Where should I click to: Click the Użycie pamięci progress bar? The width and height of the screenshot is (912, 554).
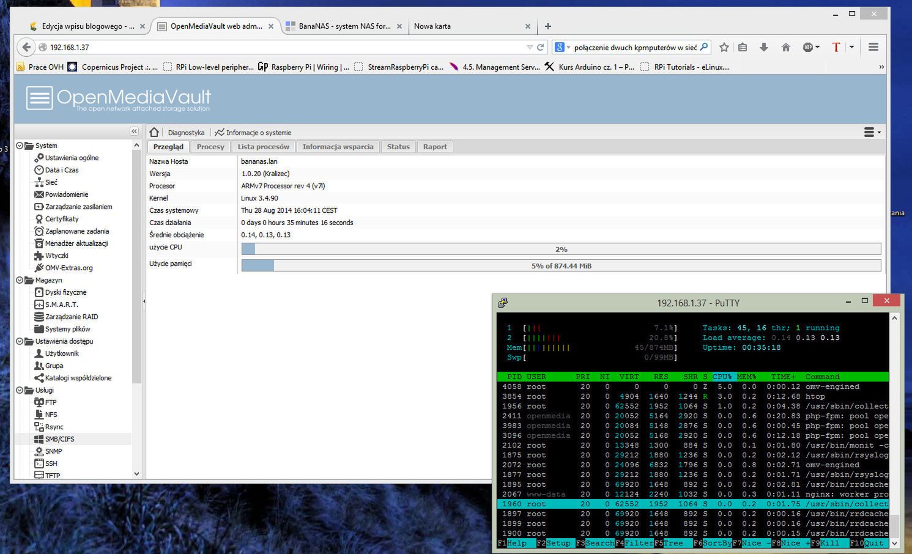click(x=561, y=265)
